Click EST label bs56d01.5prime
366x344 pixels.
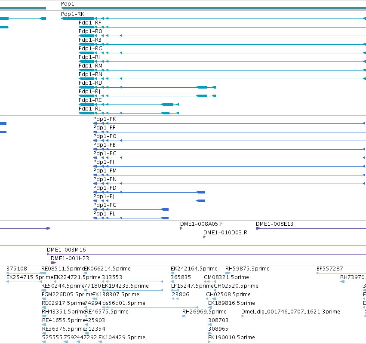(x=124, y=304)
